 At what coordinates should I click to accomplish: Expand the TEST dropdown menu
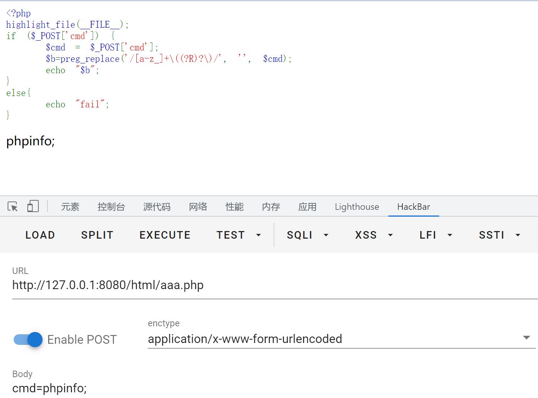point(239,235)
